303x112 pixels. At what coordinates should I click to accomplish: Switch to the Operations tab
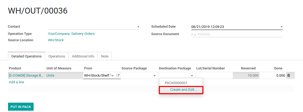tap(57, 56)
